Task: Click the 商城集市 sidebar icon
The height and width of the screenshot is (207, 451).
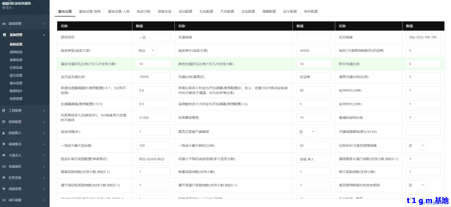Action: coord(4,144)
